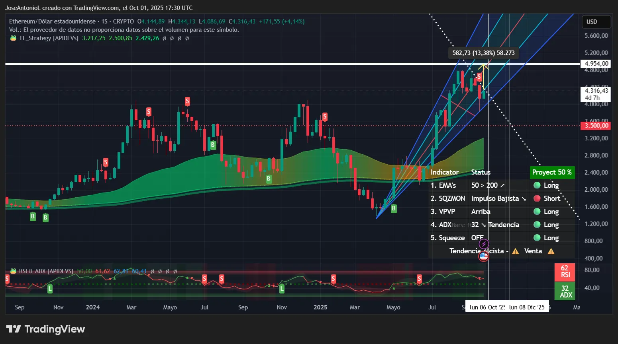Toggle the green Long dot for EMA's row
The image size is (618, 344).
click(538, 185)
